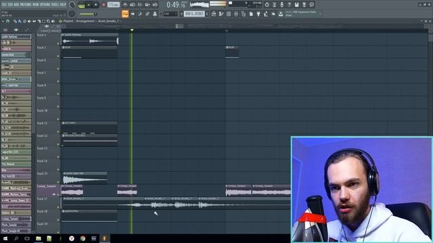Click the plus button beside pattern selector
The width and height of the screenshot is (433, 243).
[207, 13]
